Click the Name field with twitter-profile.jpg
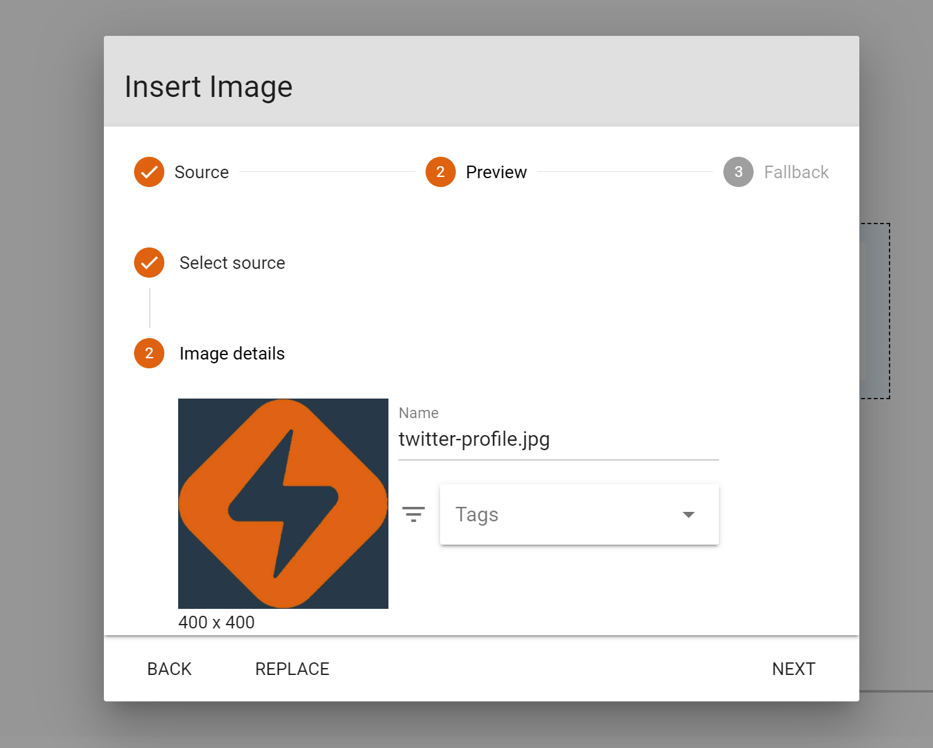933x748 pixels. coord(558,439)
